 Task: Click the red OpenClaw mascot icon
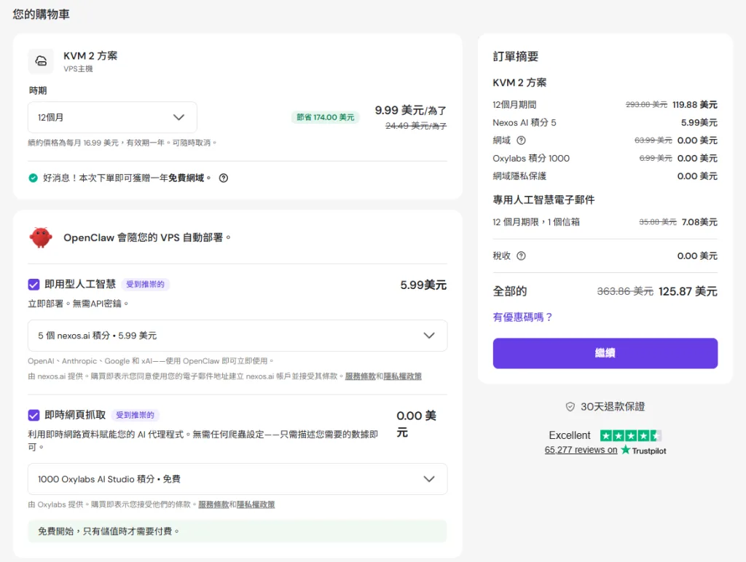pos(41,237)
